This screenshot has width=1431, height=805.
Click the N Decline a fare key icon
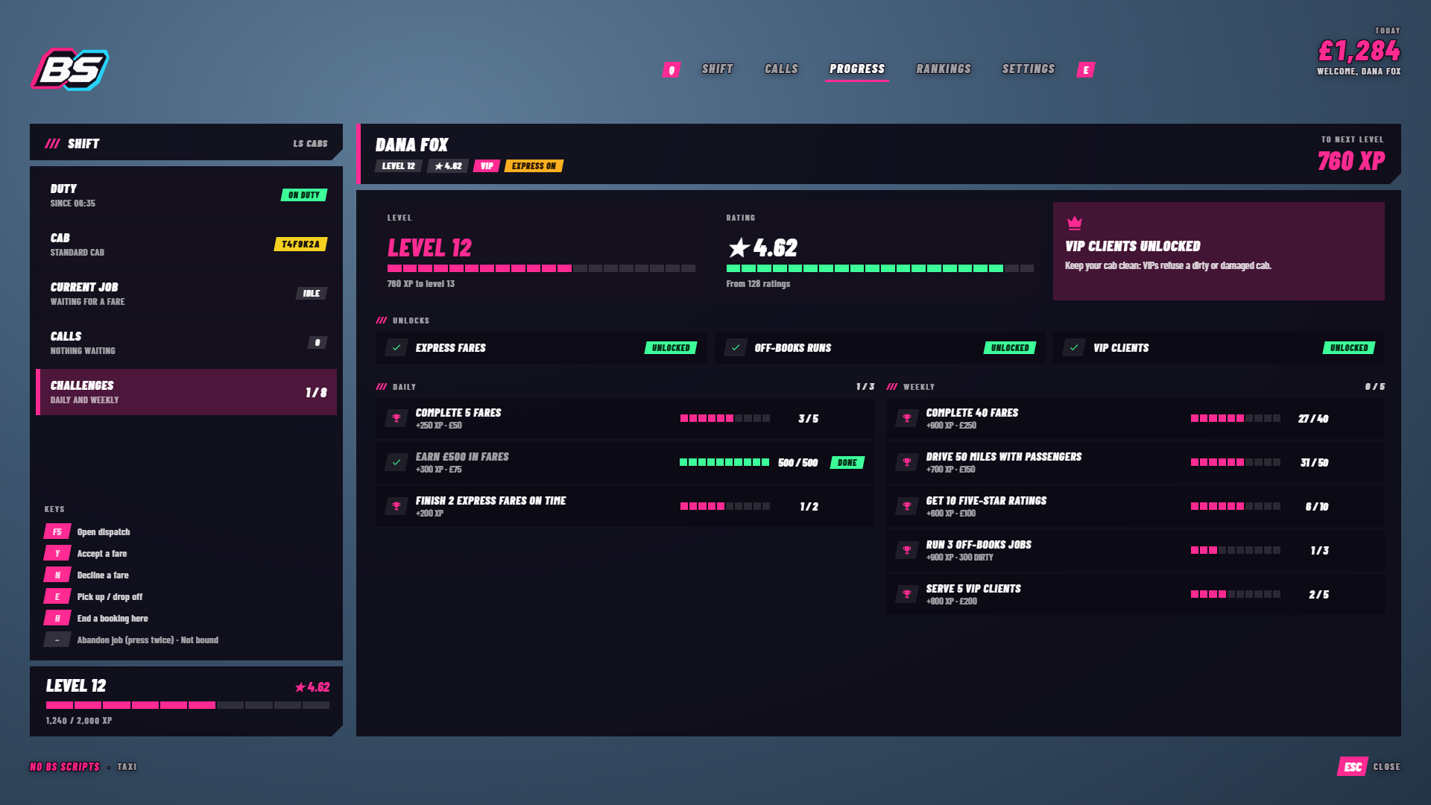pyautogui.click(x=57, y=575)
